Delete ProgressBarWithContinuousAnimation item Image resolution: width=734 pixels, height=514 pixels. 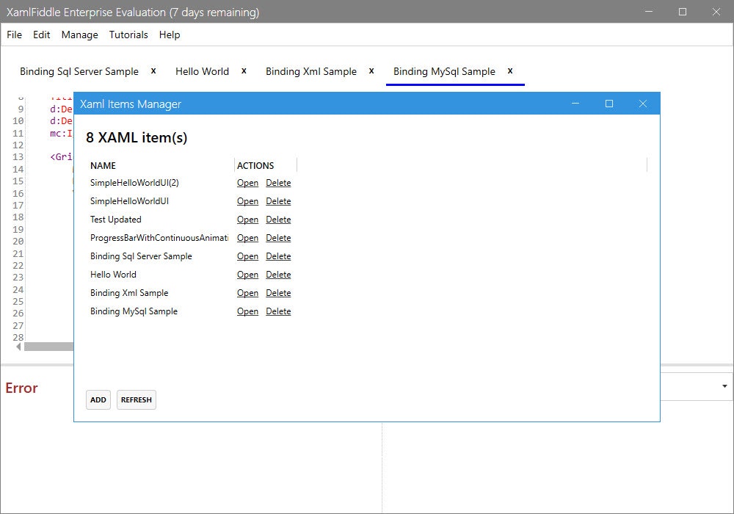278,238
